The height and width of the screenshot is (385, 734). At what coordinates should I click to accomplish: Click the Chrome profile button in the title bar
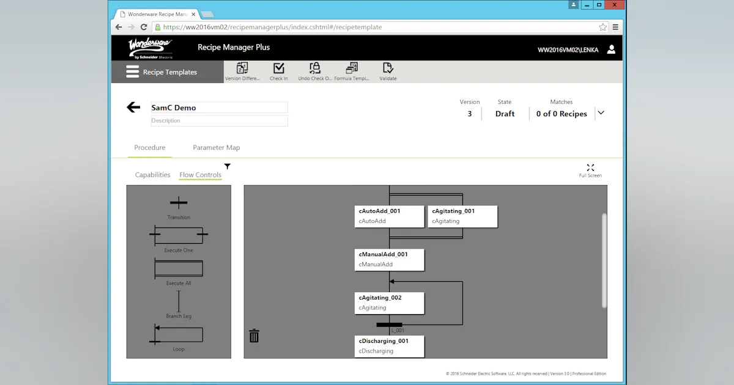click(x=573, y=5)
